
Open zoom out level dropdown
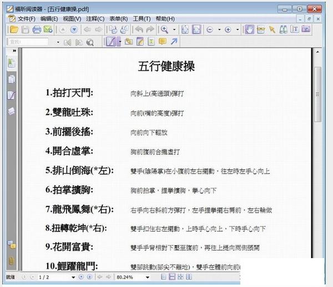point(219,29)
